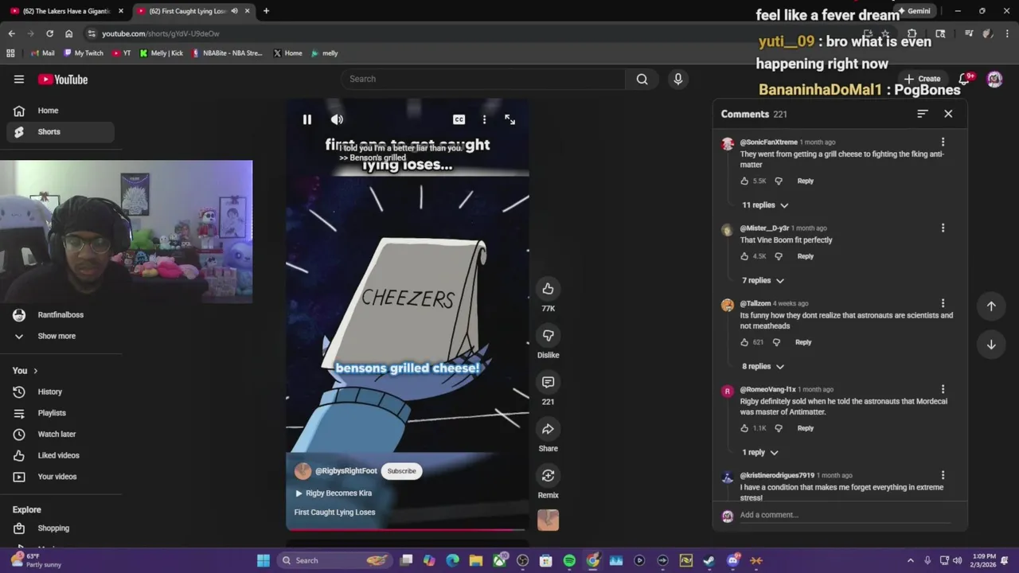Expand 8 replies under Tallzom's comment
The image size is (1019, 573).
coord(763,366)
